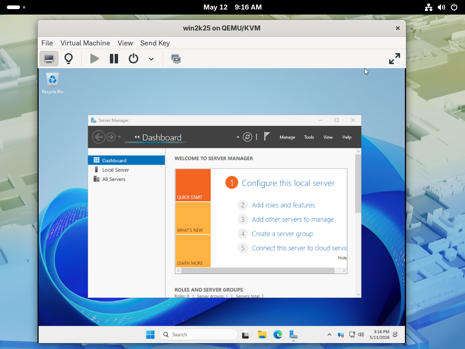Open Server Manager Manage menu
Viewport: 465px width, 349px height.
[287, 137]
